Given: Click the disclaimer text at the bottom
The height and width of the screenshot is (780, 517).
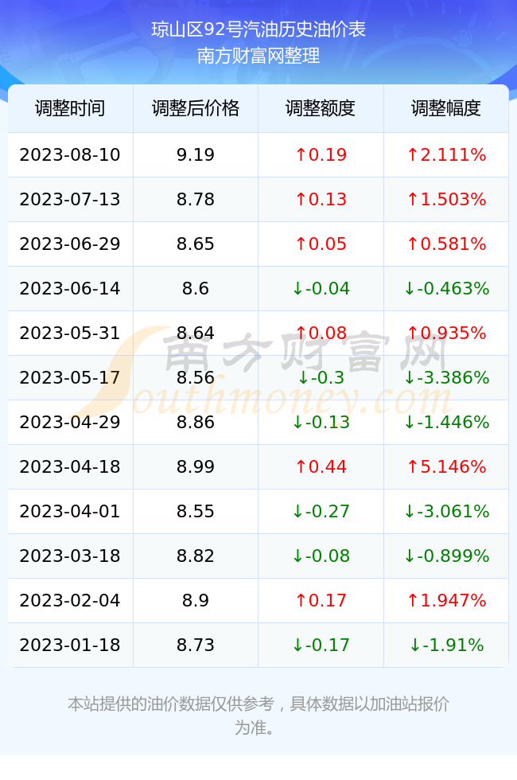Looking at the screenshot, I should coord(258,716).
